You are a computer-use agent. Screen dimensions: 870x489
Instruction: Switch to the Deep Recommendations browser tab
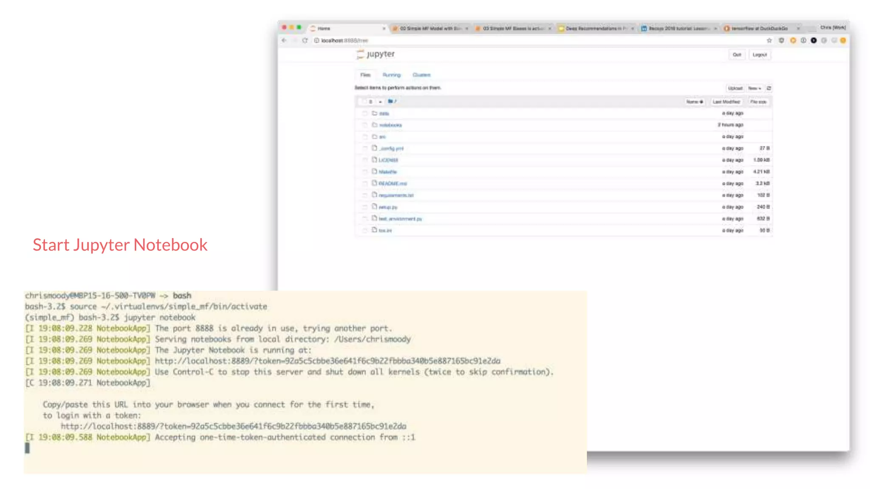[596, 28]
